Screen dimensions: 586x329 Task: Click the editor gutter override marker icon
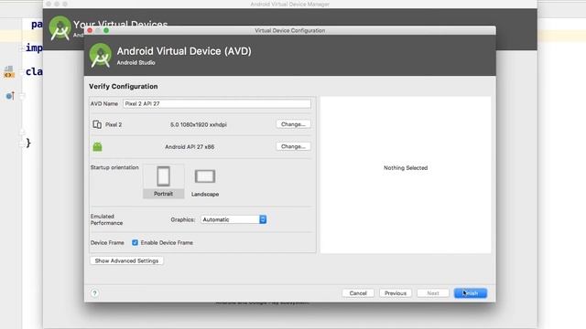pyautogui.click(x=10, y=96)
